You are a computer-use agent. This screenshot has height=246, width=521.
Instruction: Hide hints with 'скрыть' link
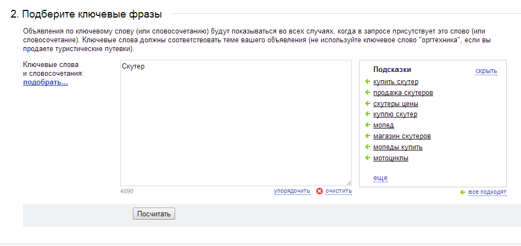click(486, 71)
